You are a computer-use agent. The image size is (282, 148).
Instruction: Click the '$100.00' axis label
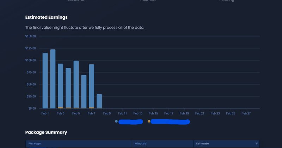click(30, 60)
